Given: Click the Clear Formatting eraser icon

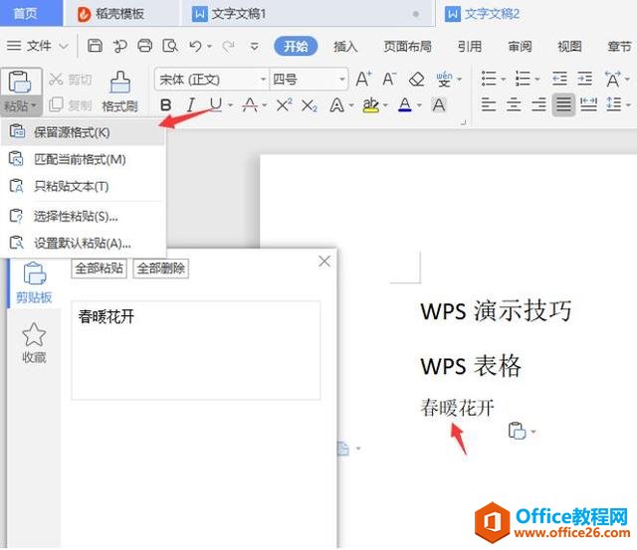Looking at the screenshot, I should [416, 80].
